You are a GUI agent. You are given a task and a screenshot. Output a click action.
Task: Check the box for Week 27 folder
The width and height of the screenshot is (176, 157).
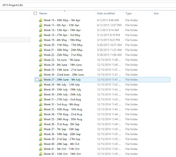pos(37,80)
